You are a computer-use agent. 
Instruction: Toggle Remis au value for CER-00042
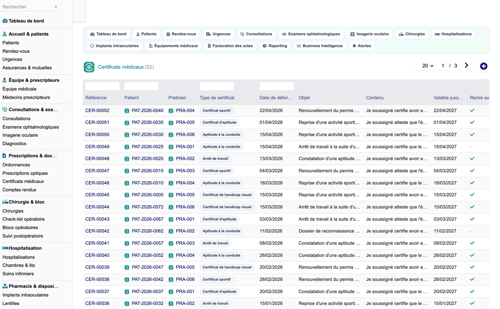tap(471, 231)
